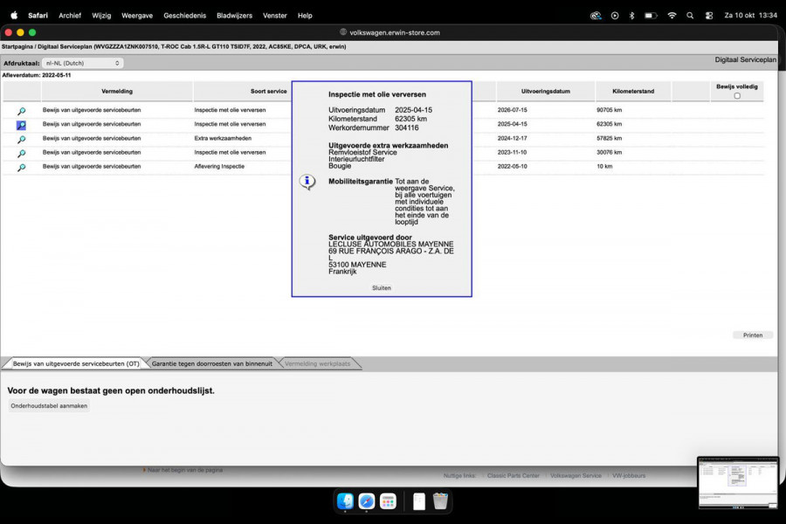Click the volkswagen.erwin-store.com address bar
This screenshot has height=524, width=786.
pyautogui.click(x=390, y=32)
